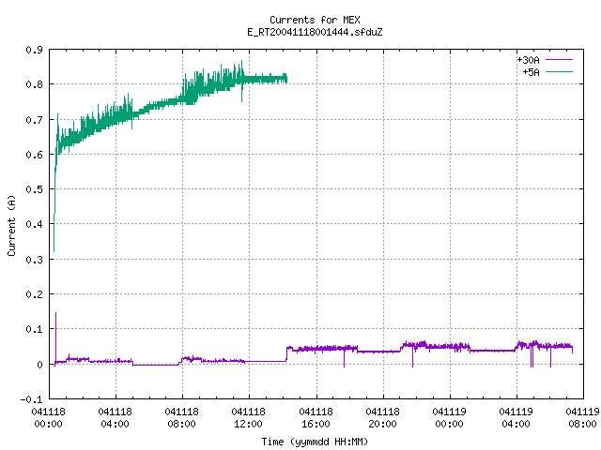601x450 pixels.
Task: Click the '041118 04:00' x-axis tick label
Action: [x=115, y=418]
